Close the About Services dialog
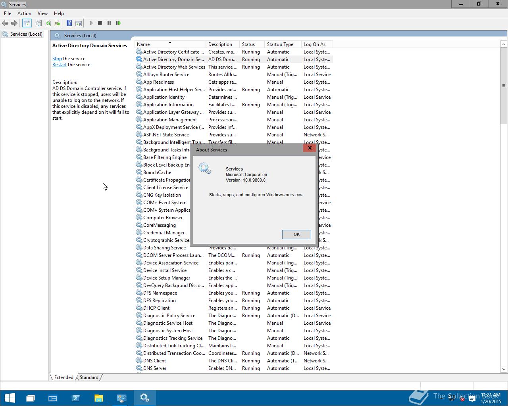The width and height of the screenshot is (508, 406). pyautogui.click(x=310, y=148)
